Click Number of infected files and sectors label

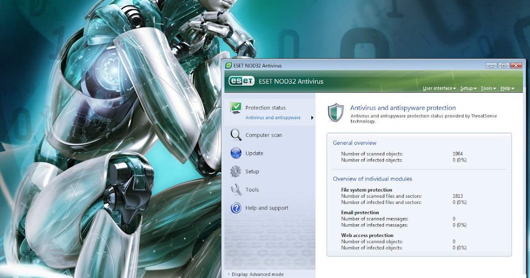(381, 202)
